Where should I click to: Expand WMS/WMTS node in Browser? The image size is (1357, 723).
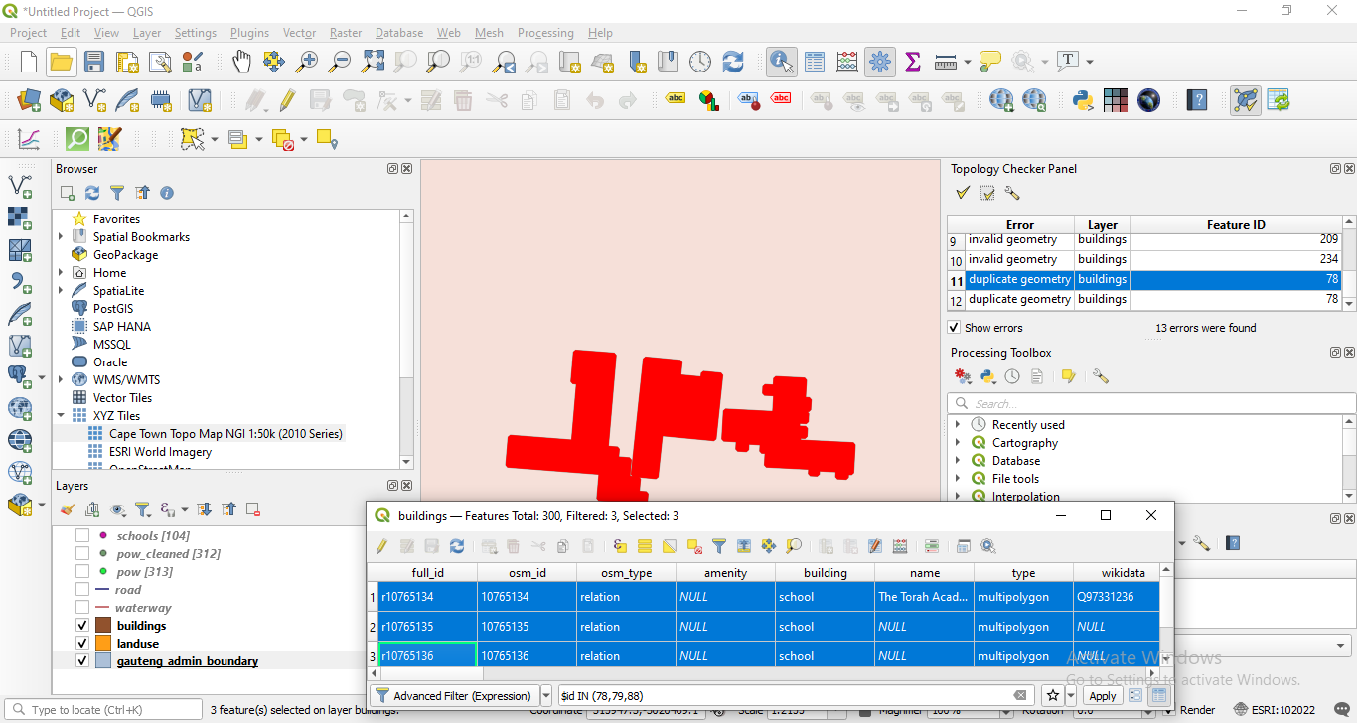(62, 380)
